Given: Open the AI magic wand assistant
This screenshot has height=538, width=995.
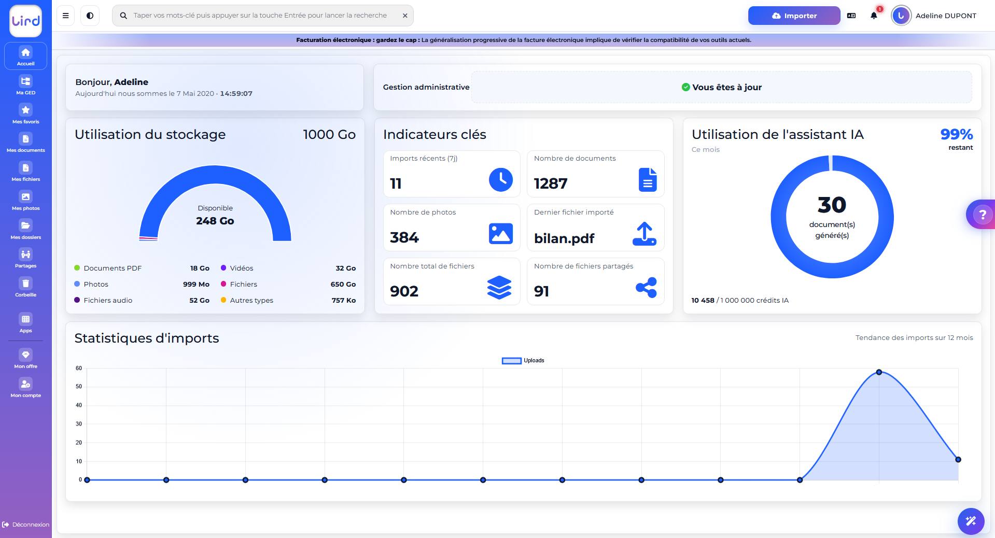Looking at the screenshot, I should 971,521.
